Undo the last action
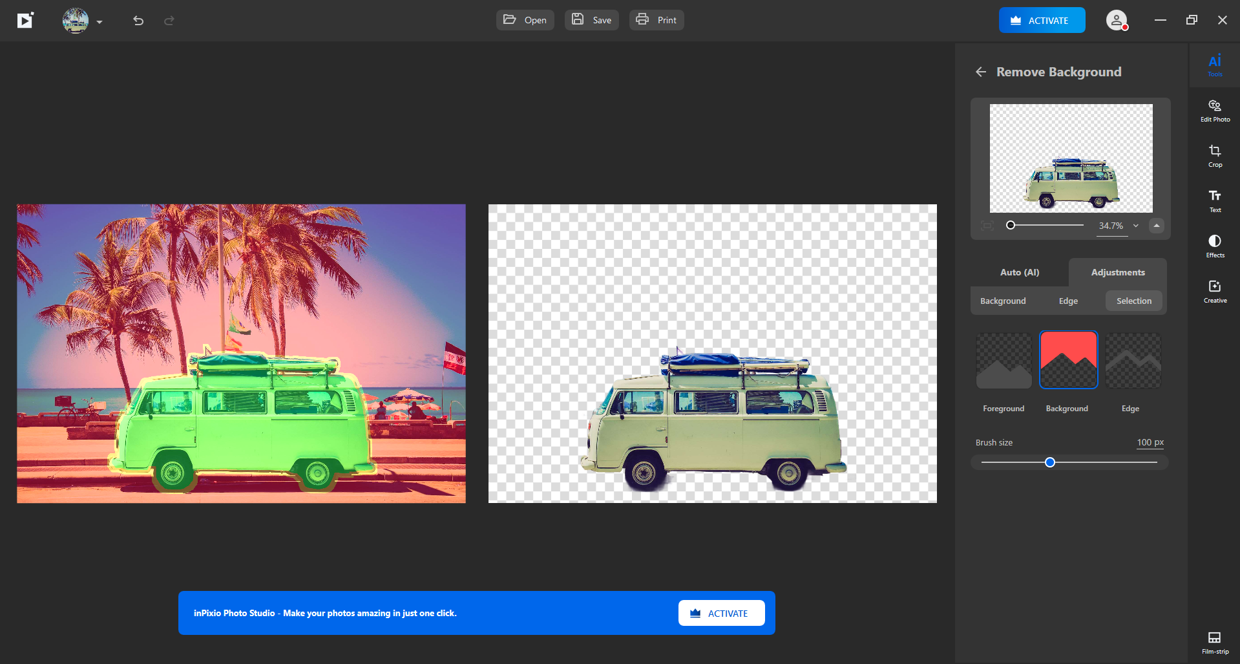 (137, 21)
